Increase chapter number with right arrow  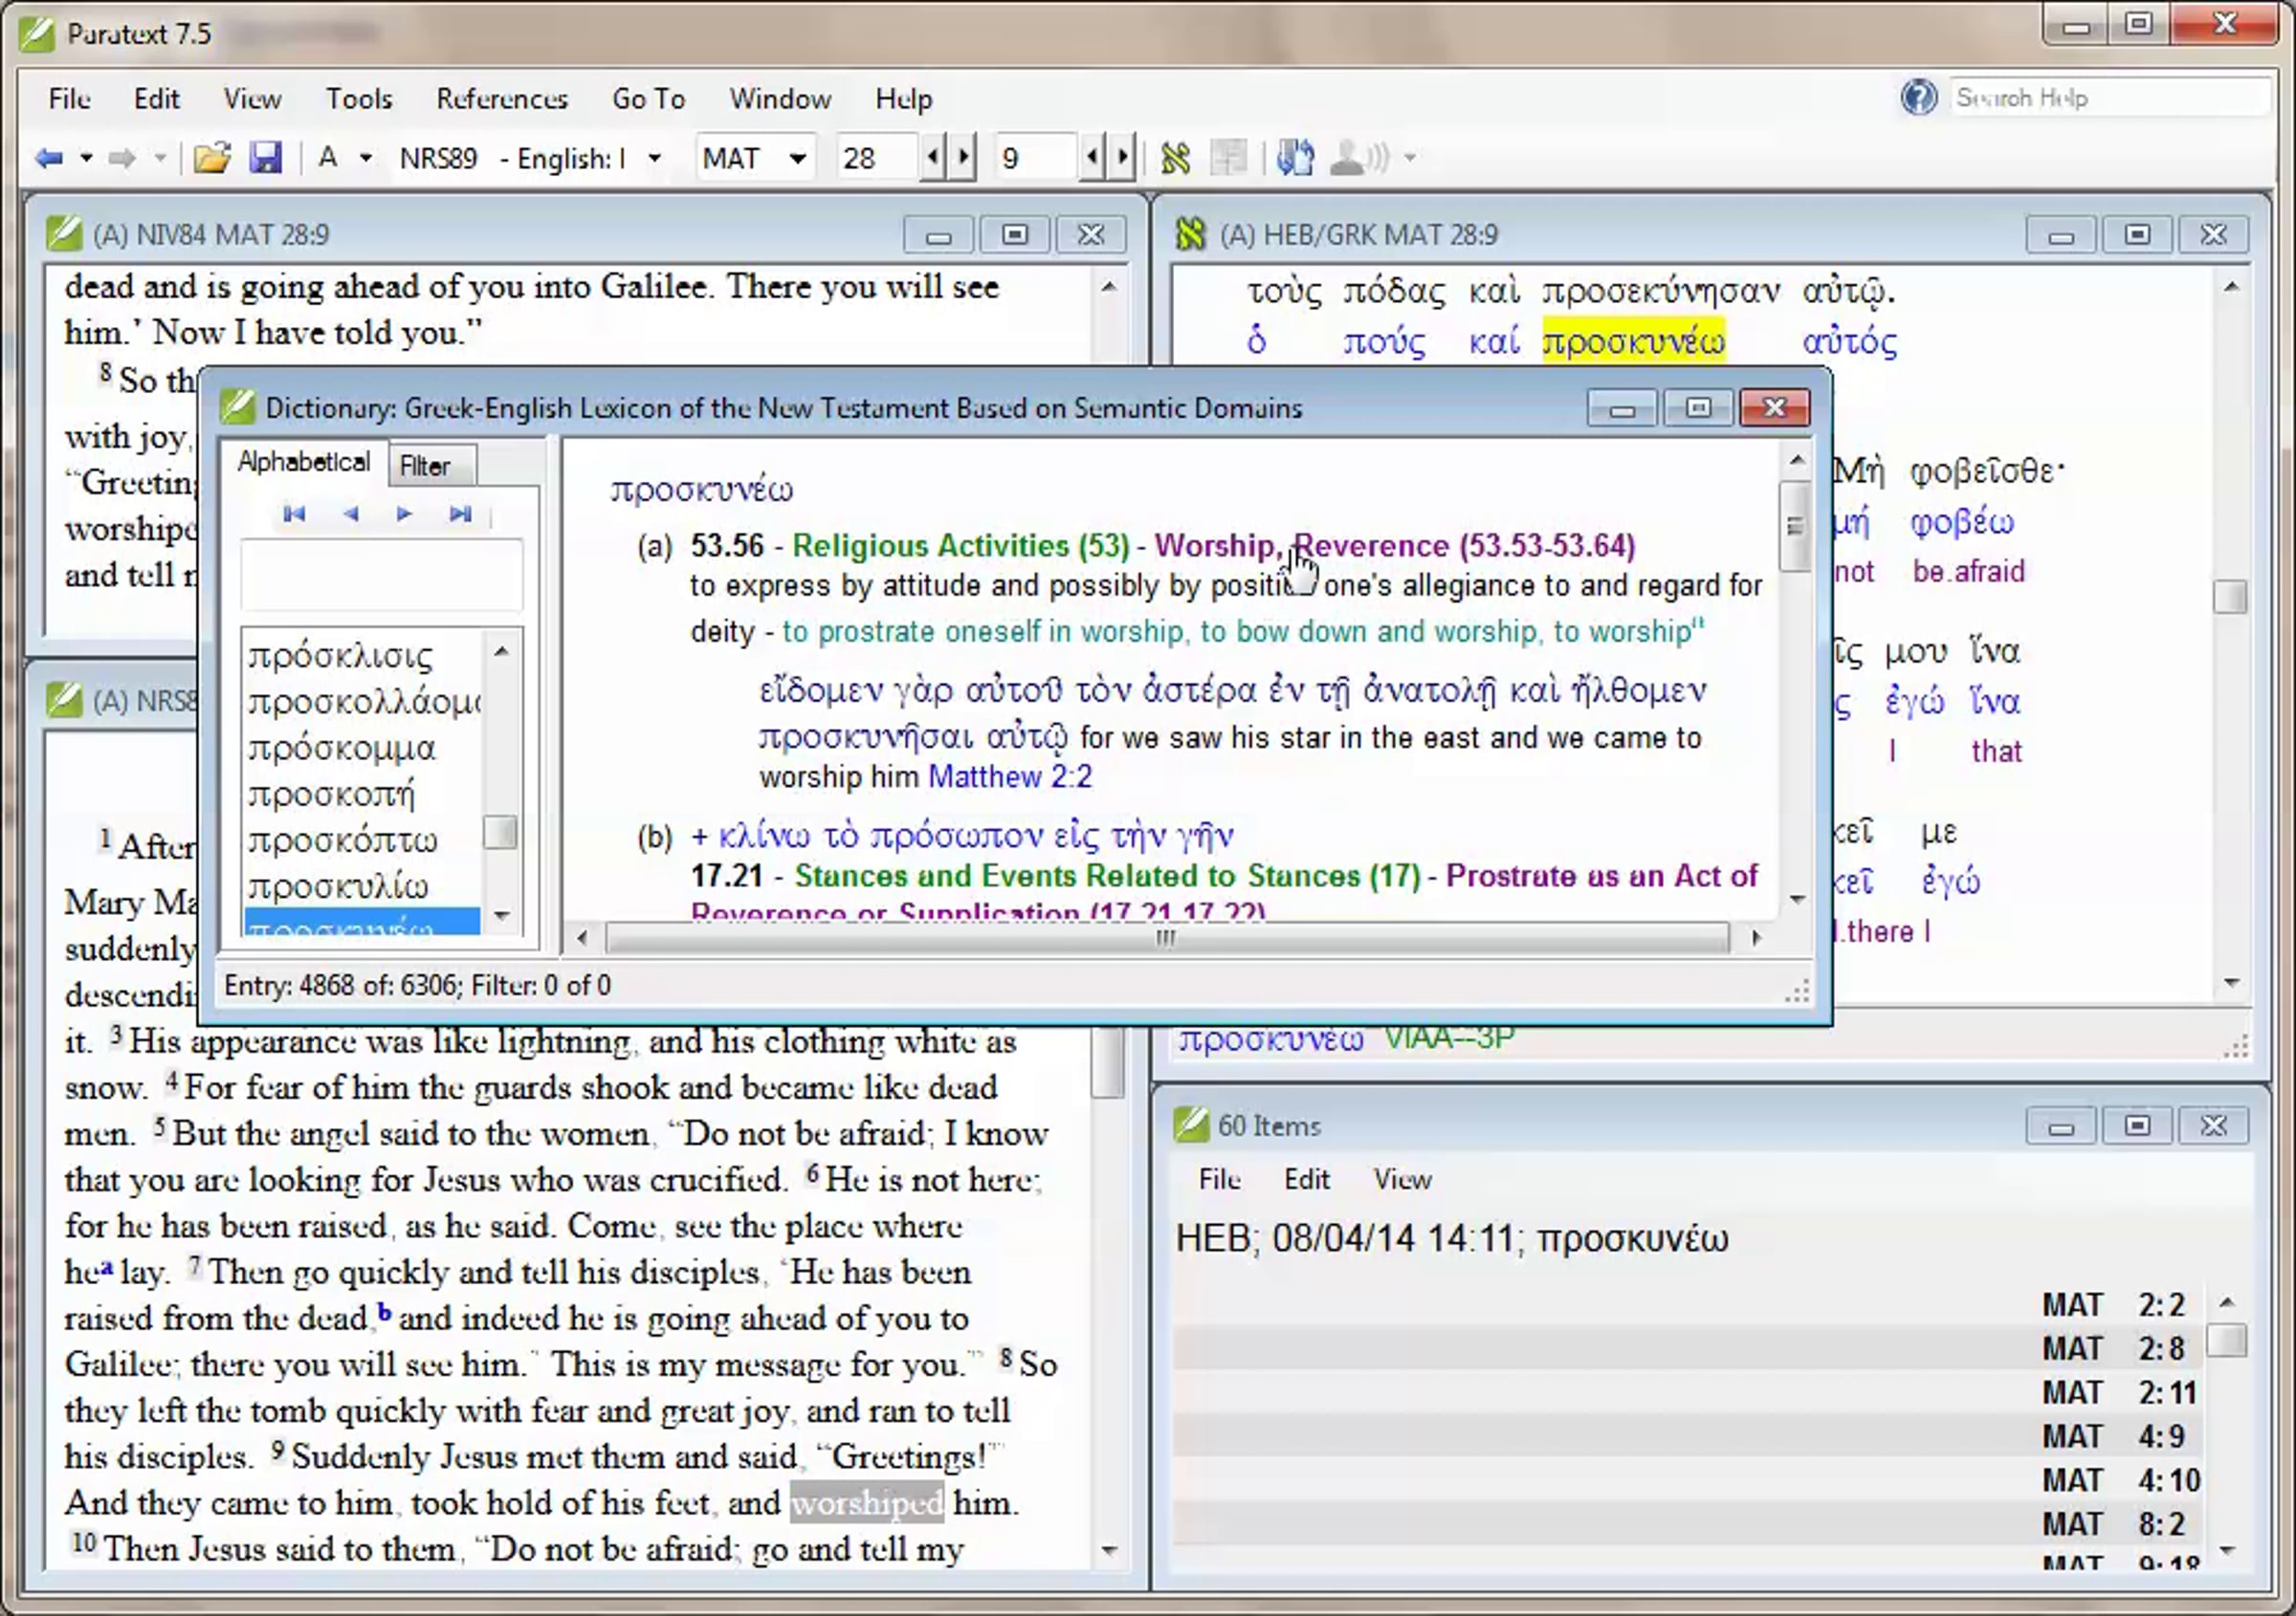point(964,158)
